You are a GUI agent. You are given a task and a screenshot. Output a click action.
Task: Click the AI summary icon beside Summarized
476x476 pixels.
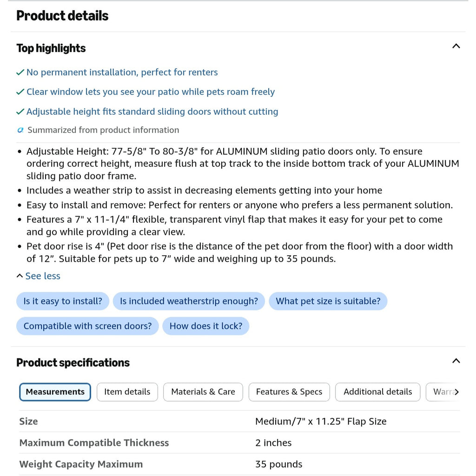20,130
